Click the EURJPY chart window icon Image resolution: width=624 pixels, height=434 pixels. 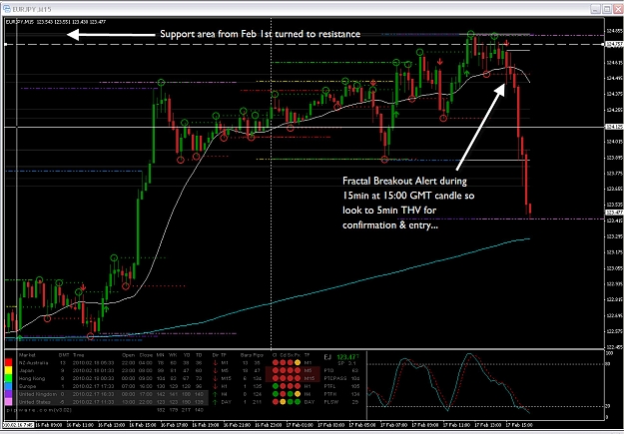[x=7, y=9]
